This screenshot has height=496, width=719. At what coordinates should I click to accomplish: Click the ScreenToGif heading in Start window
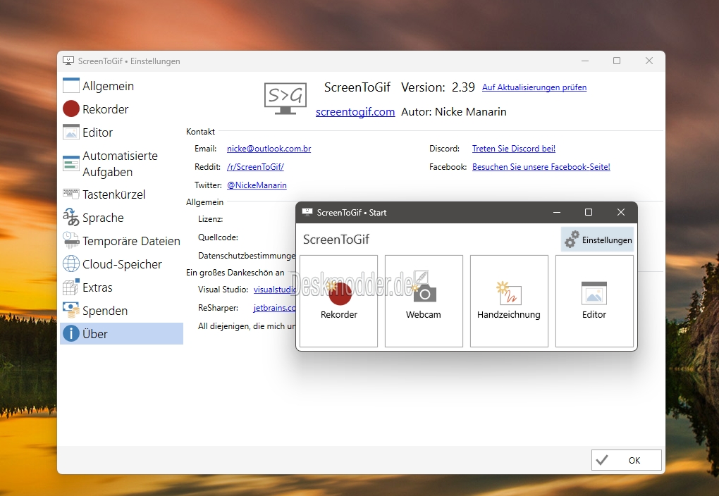pos(336,240)
